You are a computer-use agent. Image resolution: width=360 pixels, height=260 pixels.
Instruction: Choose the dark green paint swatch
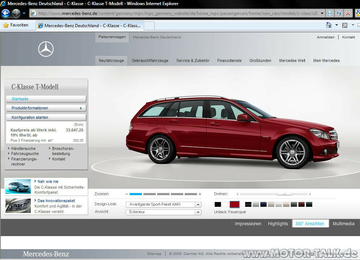pos(309,204)
